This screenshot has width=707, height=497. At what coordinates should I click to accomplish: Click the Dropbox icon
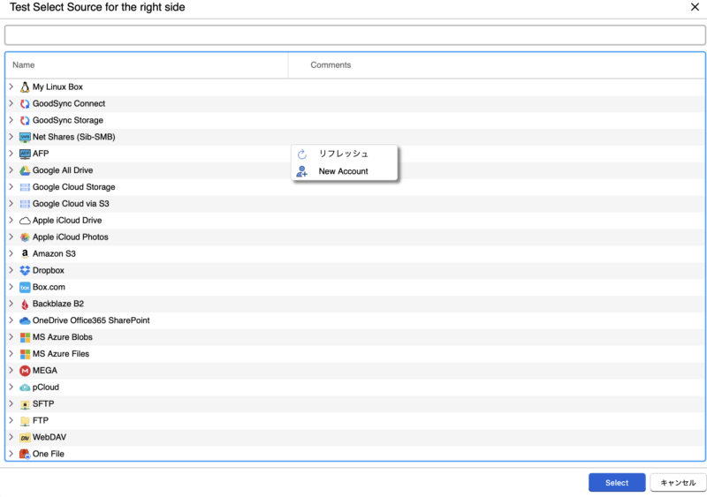(x=25, y=270)
